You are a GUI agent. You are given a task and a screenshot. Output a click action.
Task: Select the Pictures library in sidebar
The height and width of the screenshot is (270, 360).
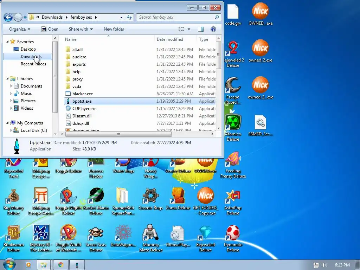click(x=28, y=101)
